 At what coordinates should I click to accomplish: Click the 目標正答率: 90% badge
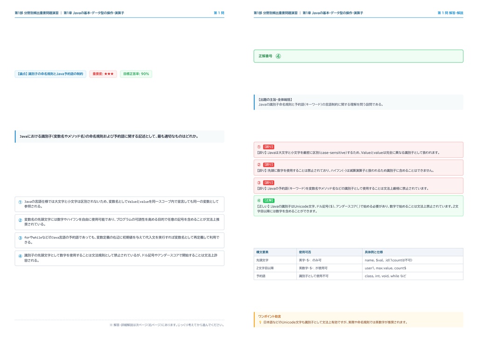coord(136,74)
